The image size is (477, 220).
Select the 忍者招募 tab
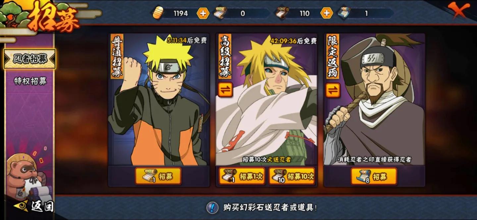pyautogui.click(x=30, y=59)
